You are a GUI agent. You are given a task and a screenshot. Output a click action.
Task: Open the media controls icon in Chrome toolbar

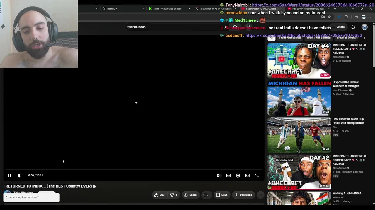(x=357, y=17)
